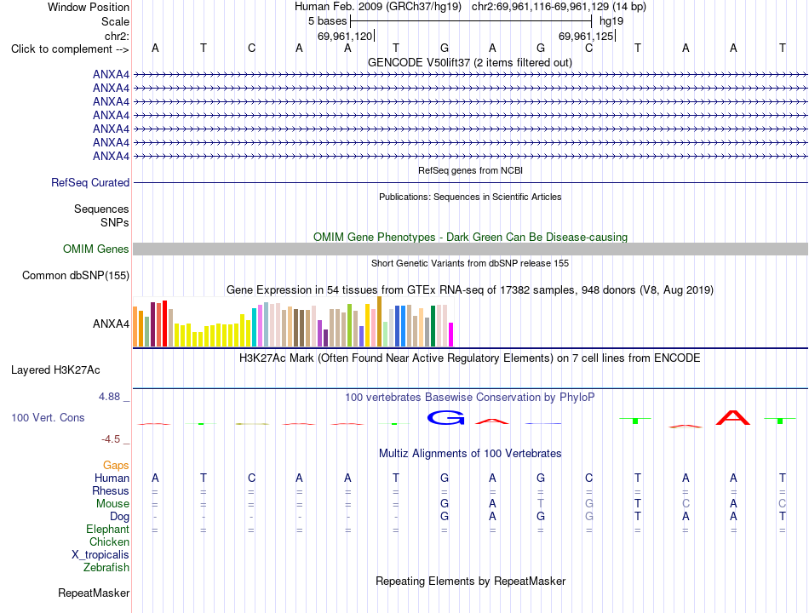Click the Dog species label
809x613 pixels.
[120, 517]
